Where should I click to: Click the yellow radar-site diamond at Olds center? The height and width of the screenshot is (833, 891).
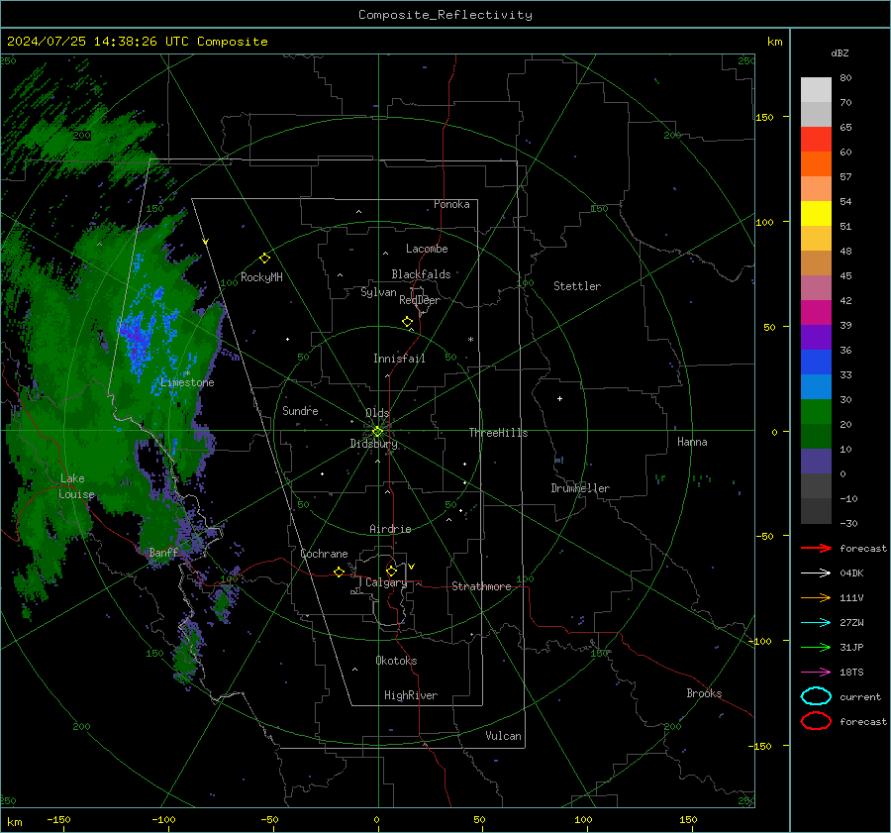pyautogui.click(x=377, y=432)
